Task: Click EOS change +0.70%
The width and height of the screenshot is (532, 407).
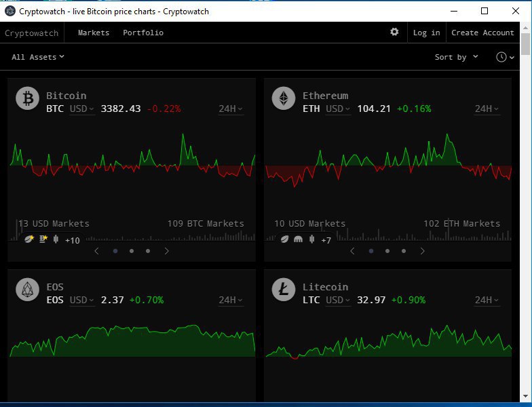Action: [147, 300]
